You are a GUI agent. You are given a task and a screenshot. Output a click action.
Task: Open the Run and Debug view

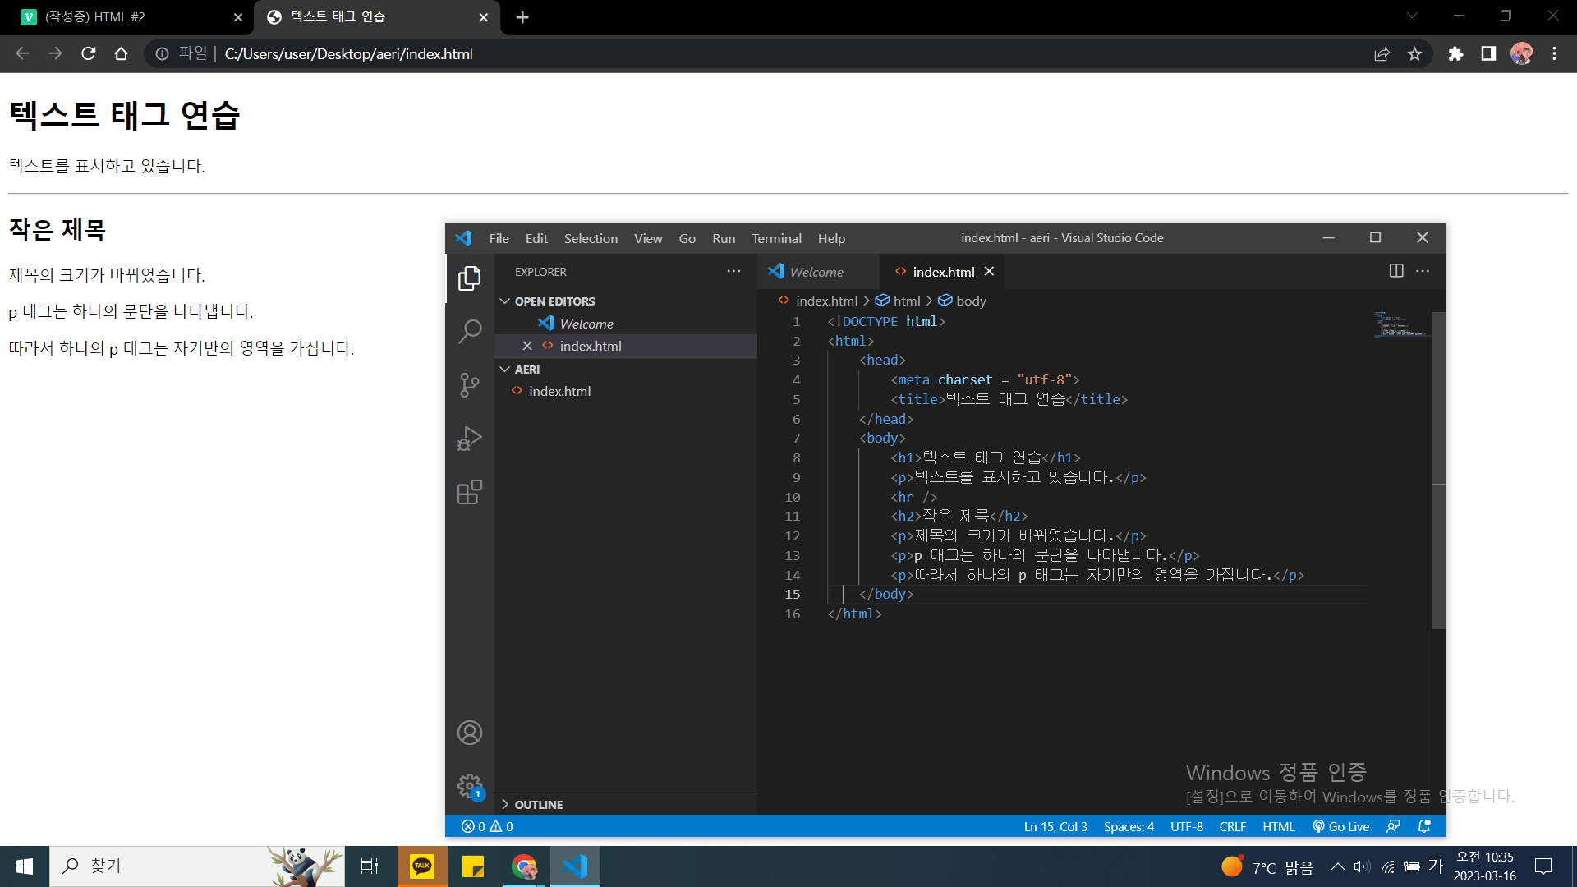tap(469, 439)
